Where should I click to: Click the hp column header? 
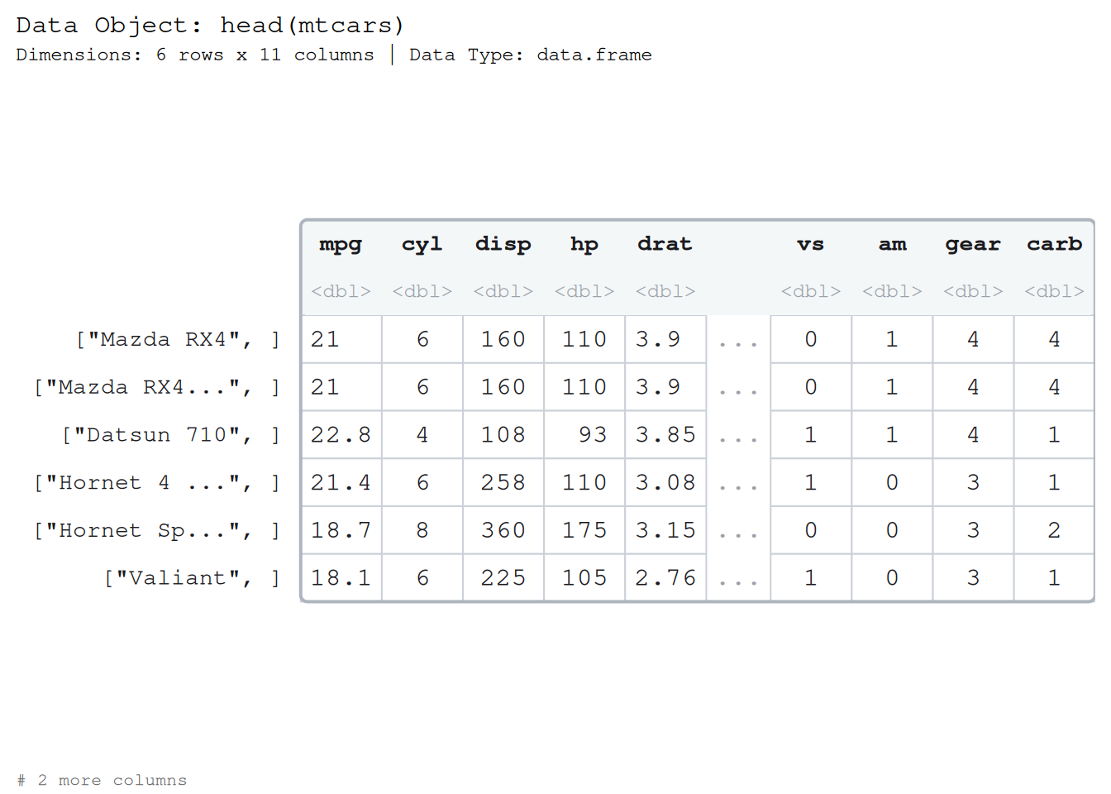click(584, 245)
